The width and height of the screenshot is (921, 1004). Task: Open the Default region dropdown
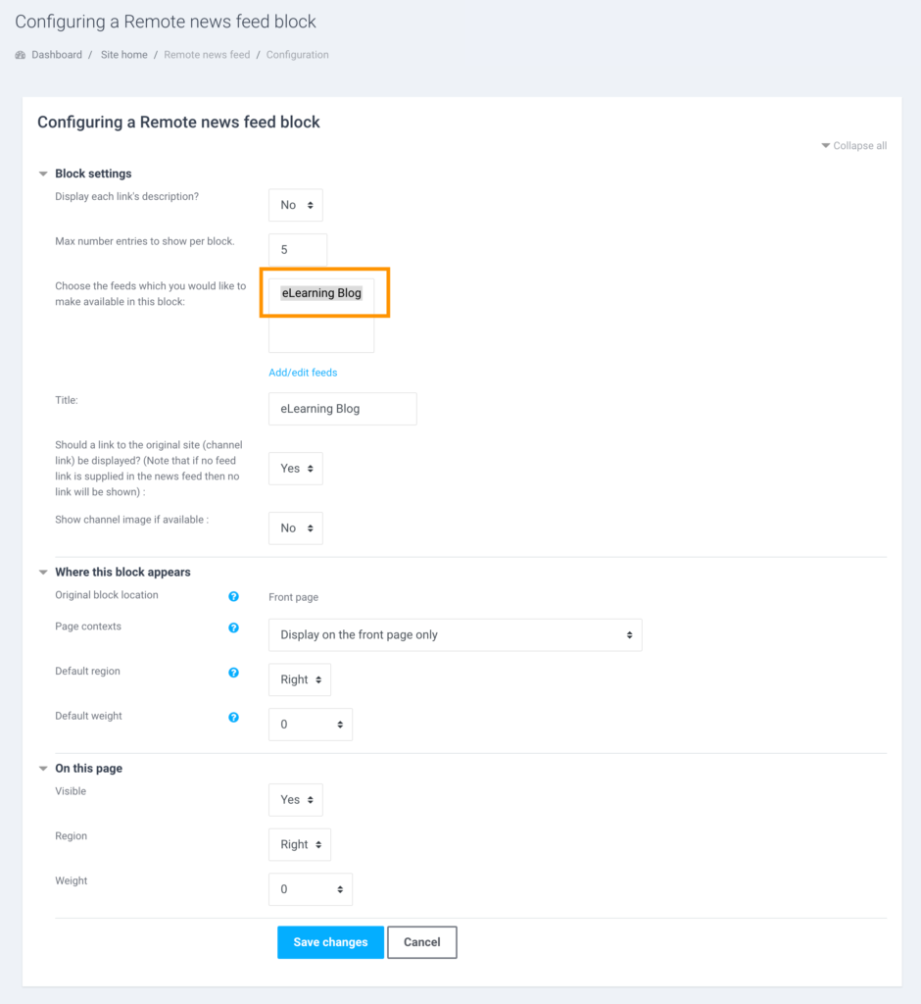click(x=299, y=679)
